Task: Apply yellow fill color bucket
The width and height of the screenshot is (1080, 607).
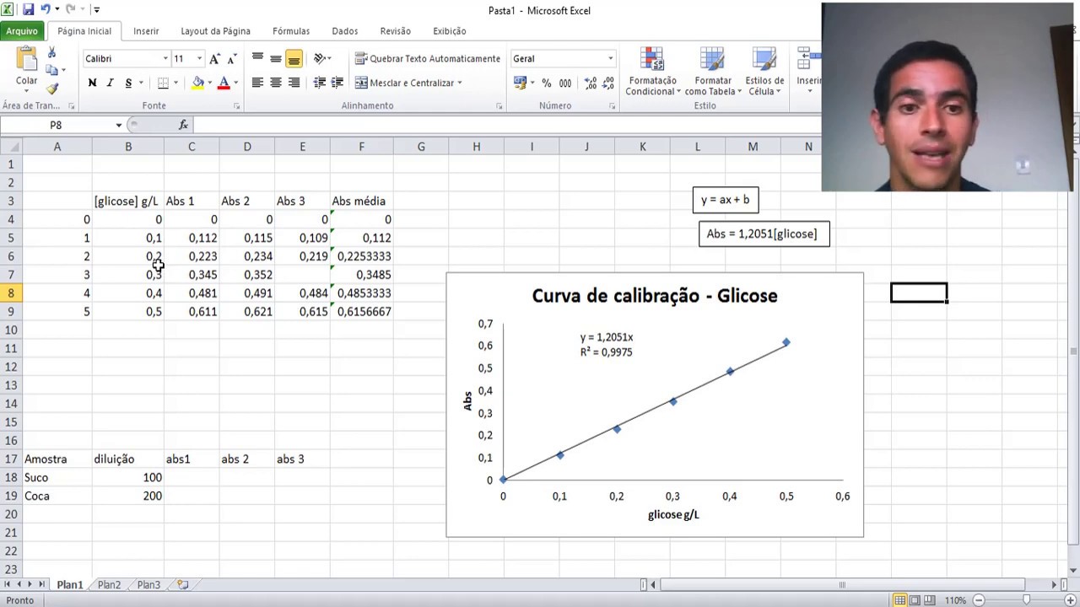Action: 197,83
